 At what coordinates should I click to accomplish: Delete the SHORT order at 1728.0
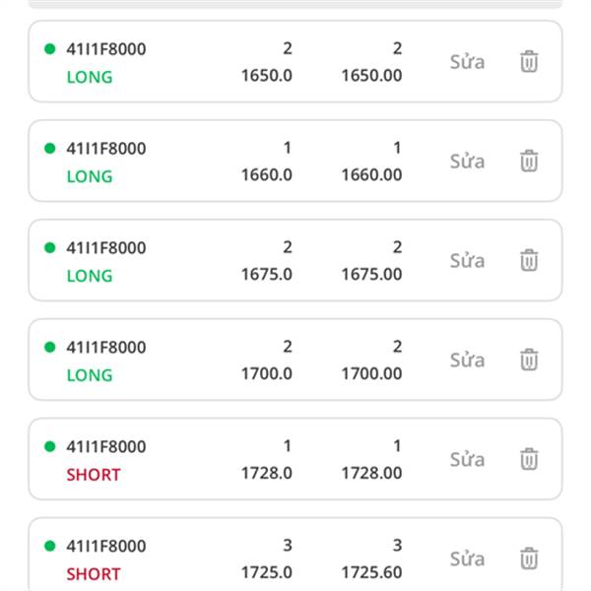(529, 459)
